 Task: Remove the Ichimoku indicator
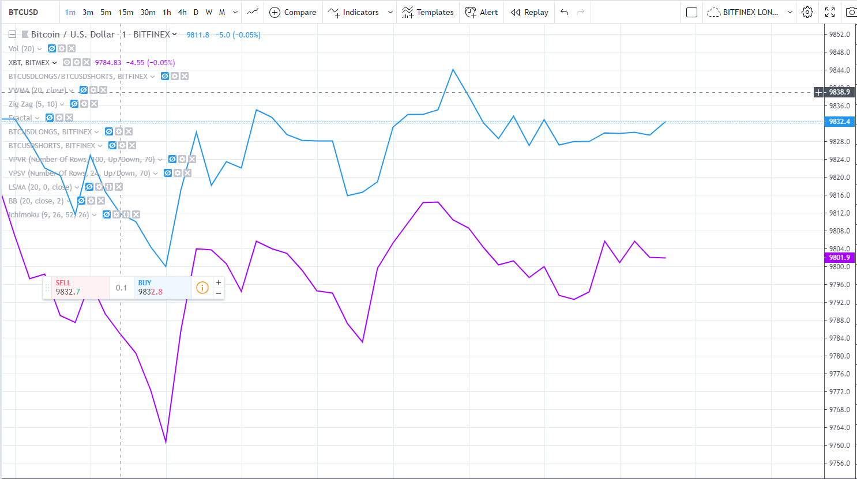click(x=136, y=214)
